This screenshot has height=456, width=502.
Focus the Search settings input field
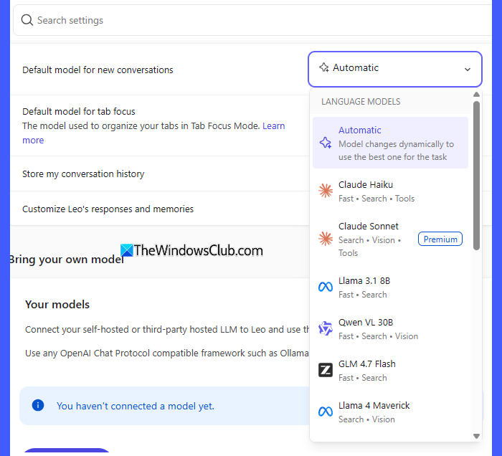252,20
